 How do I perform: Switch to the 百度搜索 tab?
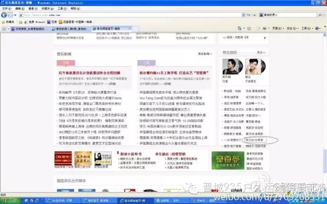30,29
